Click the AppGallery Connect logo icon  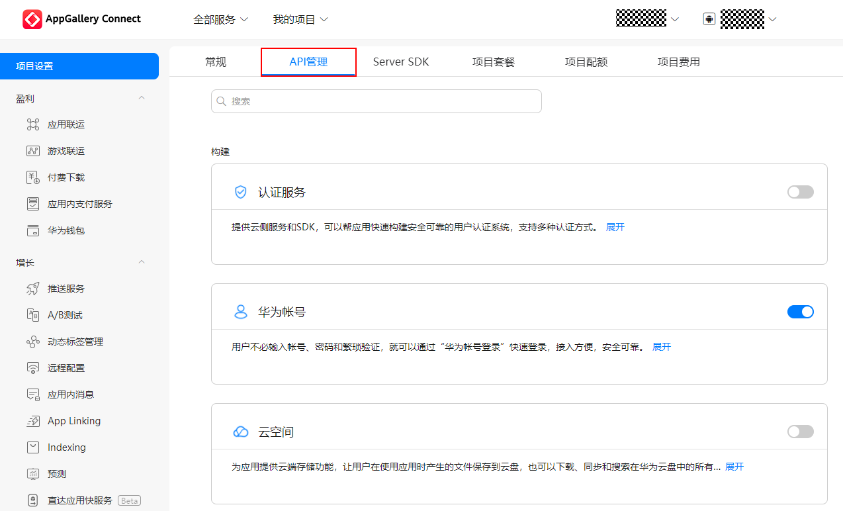coord(32,19)
